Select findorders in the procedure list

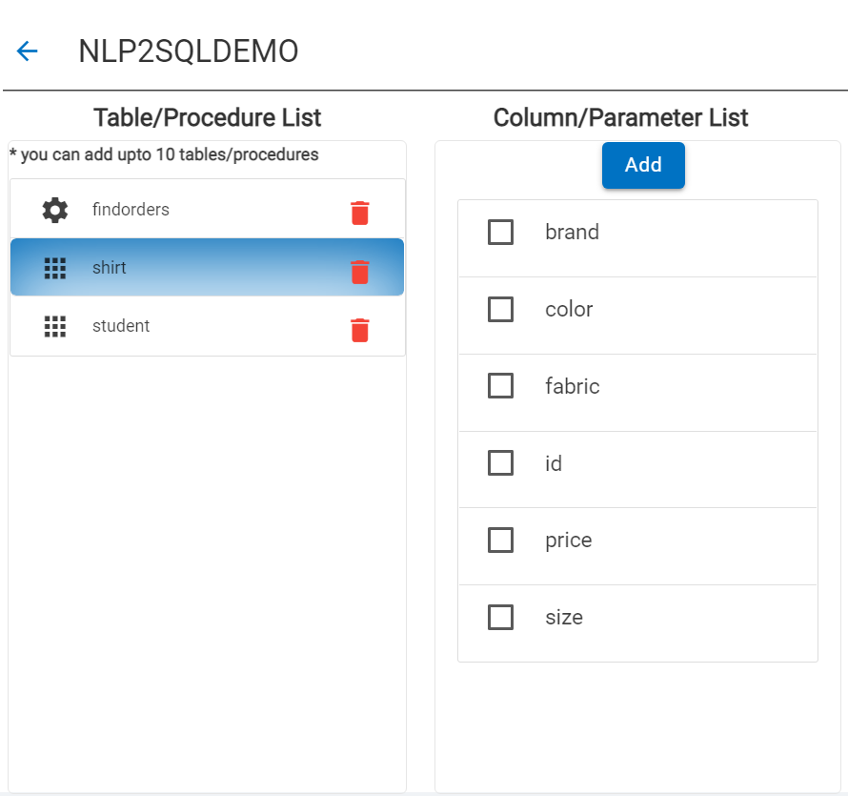(x=131, y=210)
